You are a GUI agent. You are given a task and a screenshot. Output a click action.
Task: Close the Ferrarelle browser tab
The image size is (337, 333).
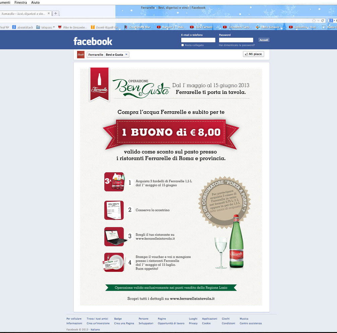click(49, 13)
